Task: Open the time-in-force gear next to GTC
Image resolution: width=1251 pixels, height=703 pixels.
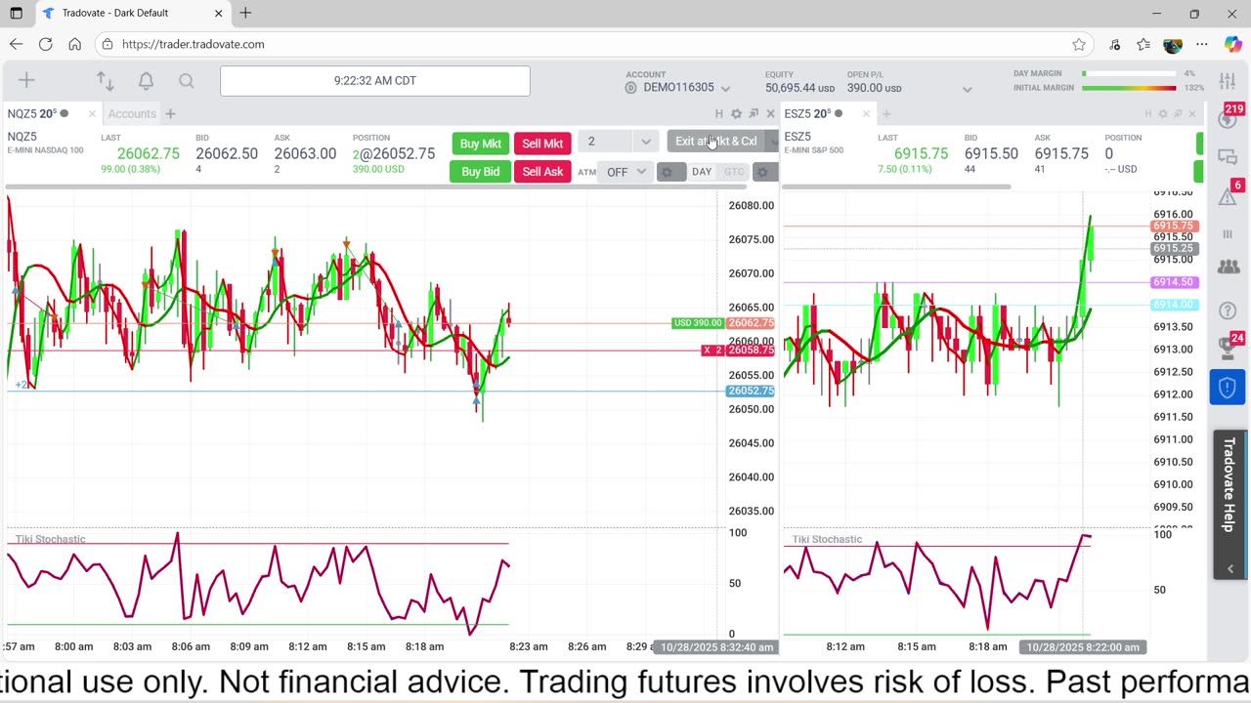Action: [763, 172]
